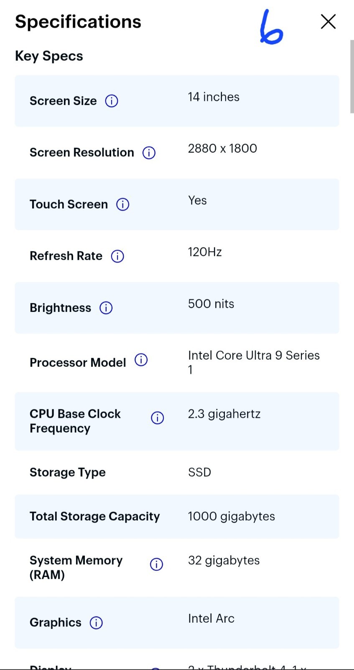Close the Specifications panel
Screen dimensions: 354x670
pyautogui.click(x=328, y=21)
